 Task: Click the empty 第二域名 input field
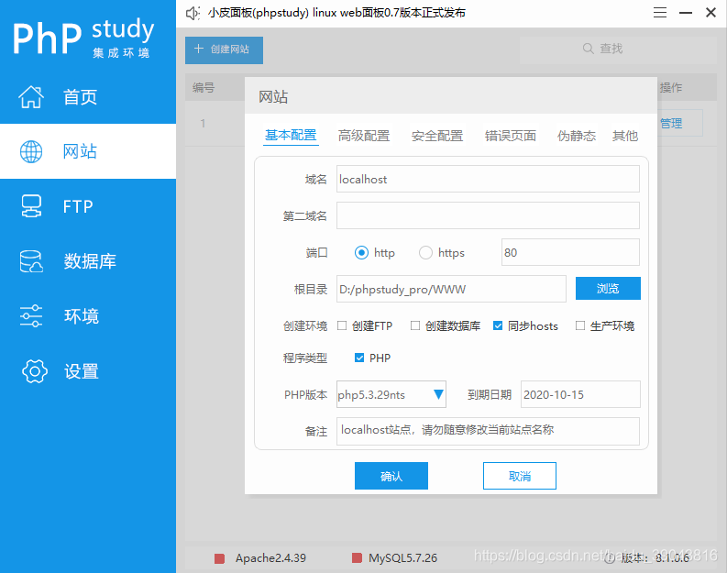[488, 215]
